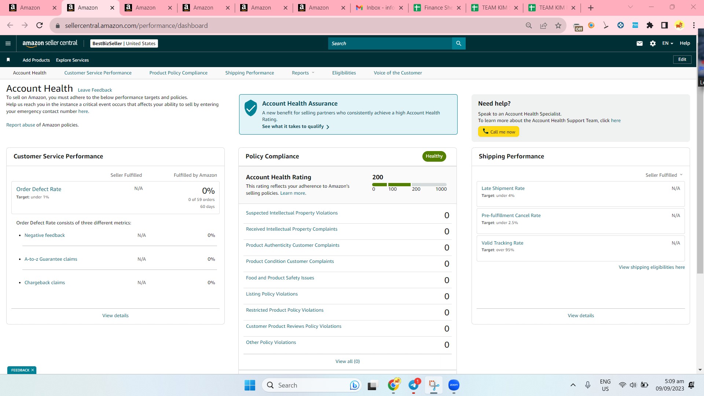
Task: Open the Eligibilities tab
Action: click(344, 73)
